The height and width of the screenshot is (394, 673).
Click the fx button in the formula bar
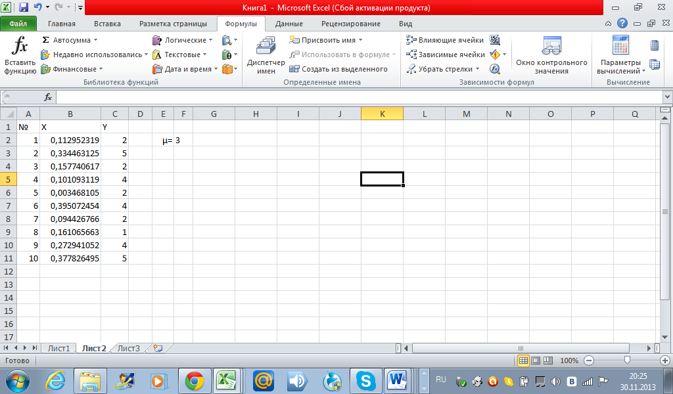pyautogui.click(x=48, y=97)
